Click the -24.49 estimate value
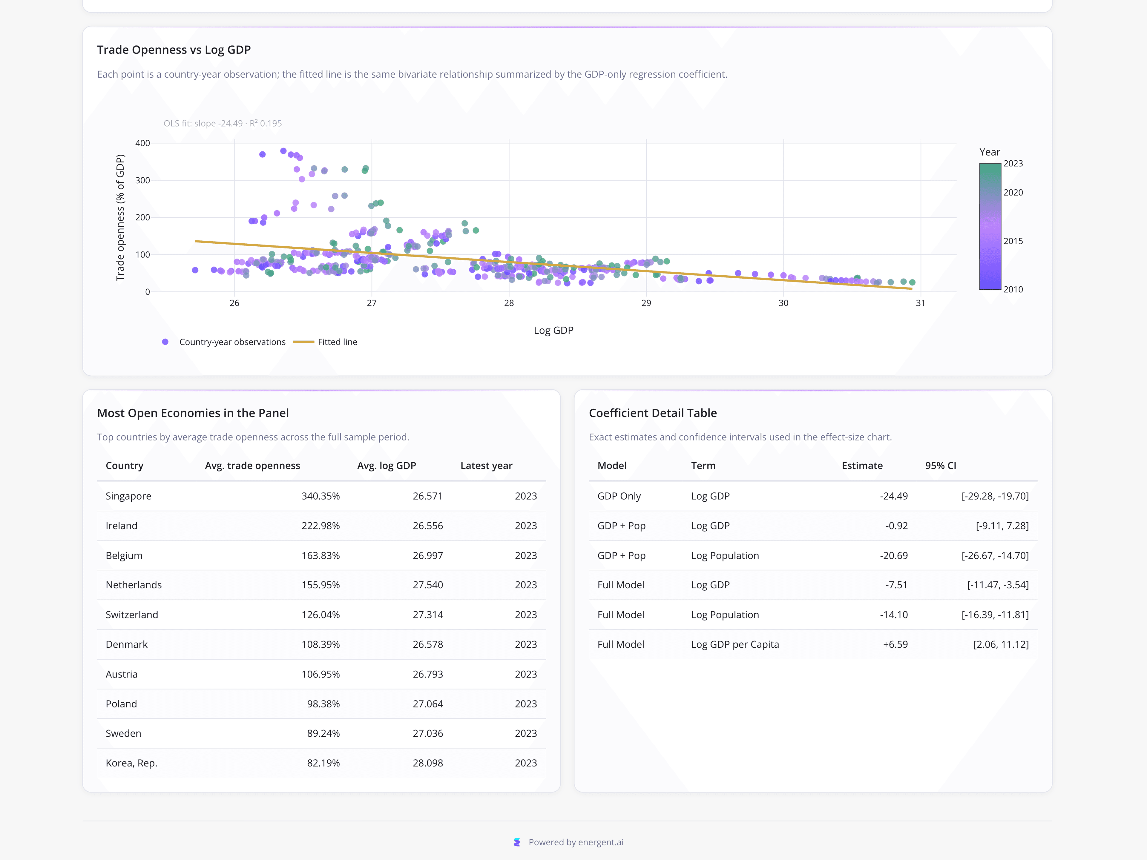The image size is (1147, 860). [x=893, y=496]
